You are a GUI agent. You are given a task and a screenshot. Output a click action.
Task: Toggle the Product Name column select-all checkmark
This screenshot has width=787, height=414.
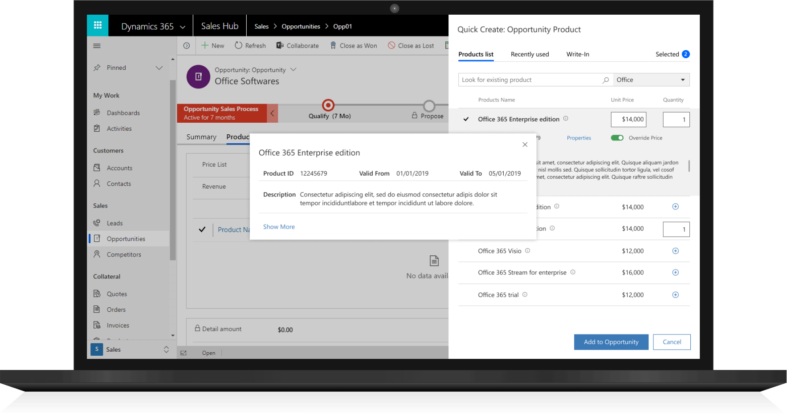[x=202, y=229]
